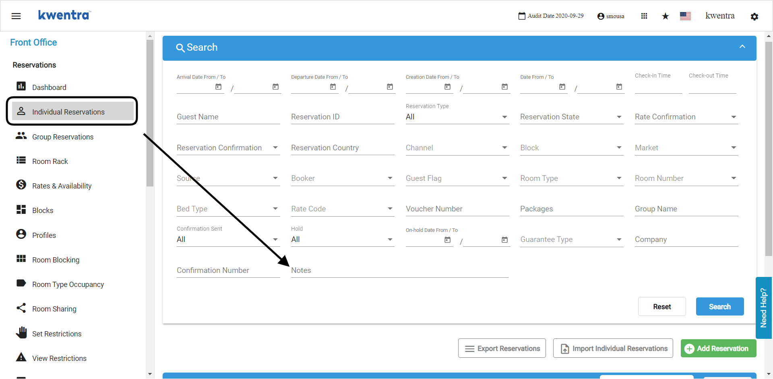The width and height of the screenshot is (773, 379).
Task: Open Arrival Date To calendar picker
Action: click(x=276, y=87)
